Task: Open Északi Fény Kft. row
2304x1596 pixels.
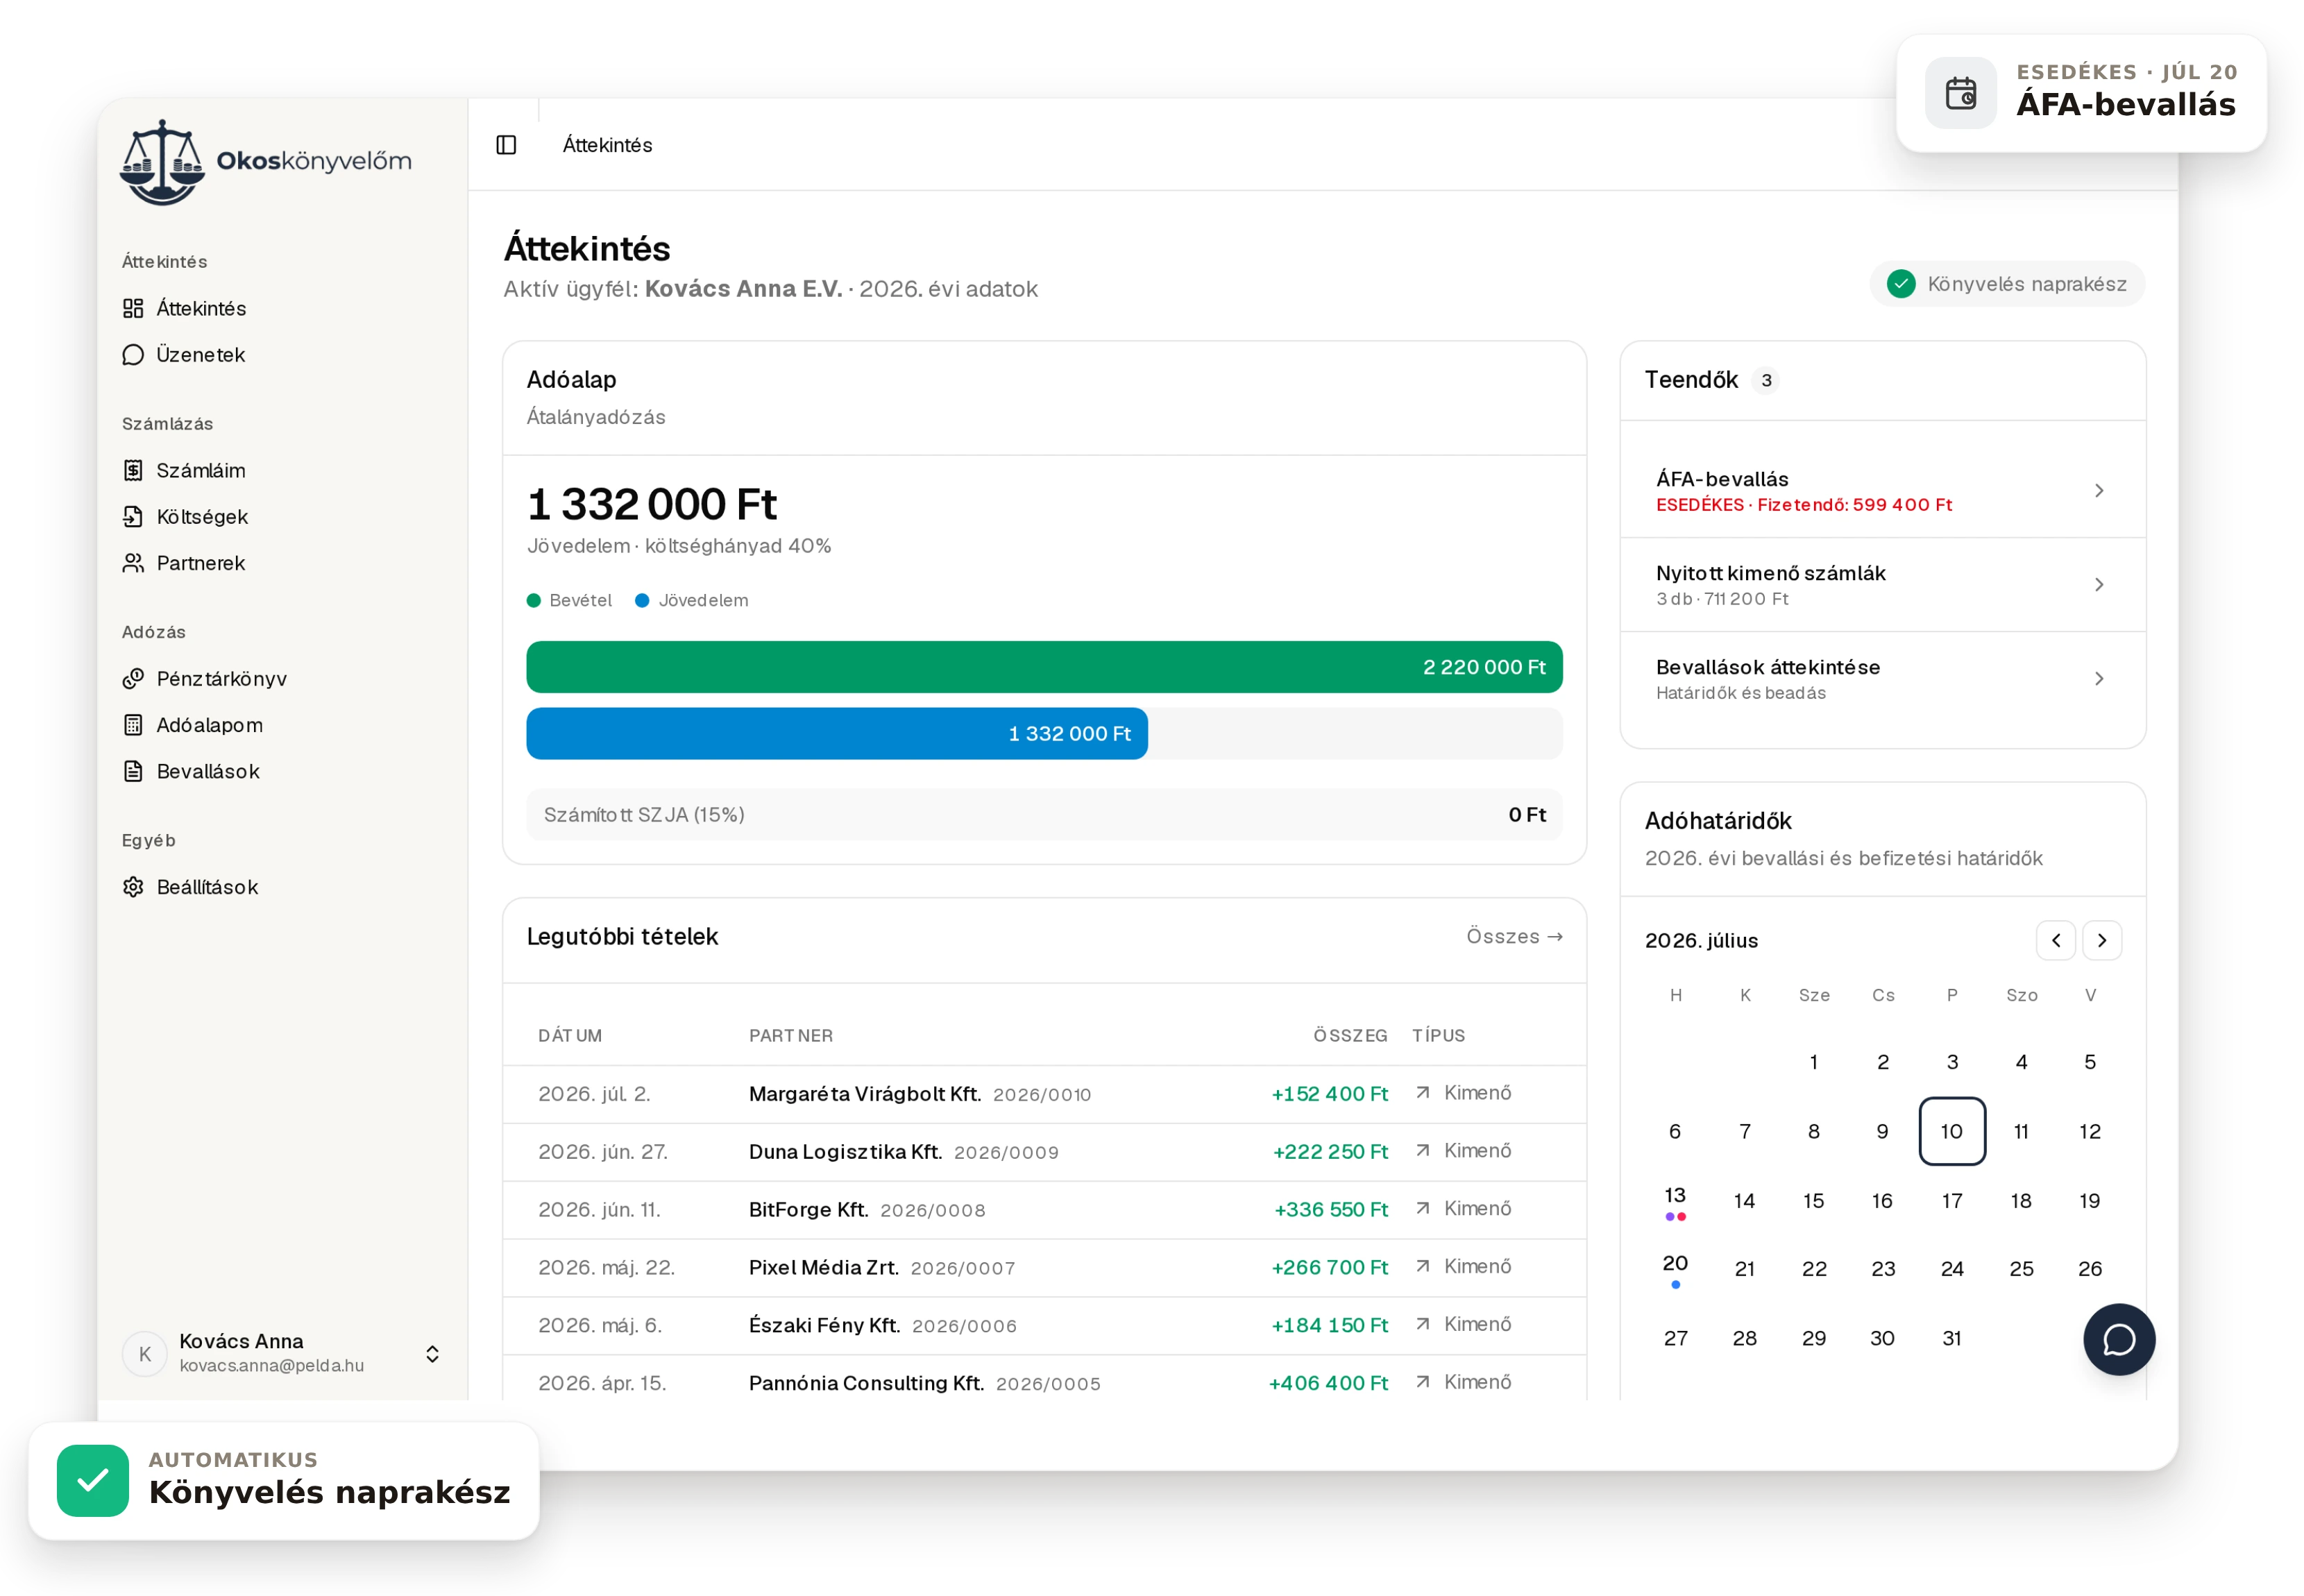Action: point(1044,1326)
